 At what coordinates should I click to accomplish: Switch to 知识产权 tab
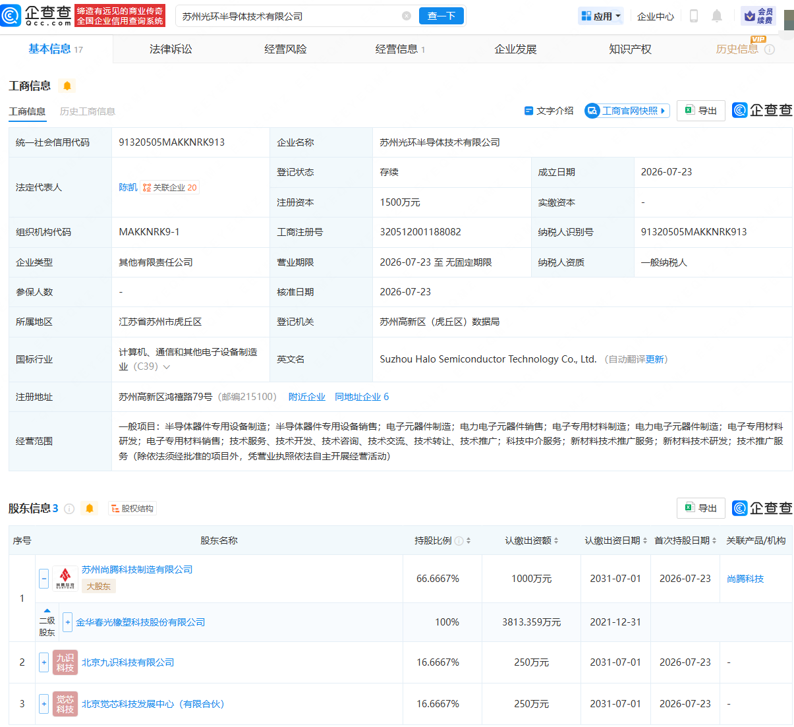pyautogui.click(x=630, y=49)
